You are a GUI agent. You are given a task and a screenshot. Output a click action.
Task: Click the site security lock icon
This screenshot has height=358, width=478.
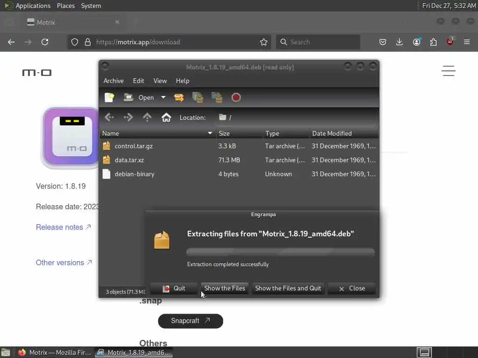[88, 42]
